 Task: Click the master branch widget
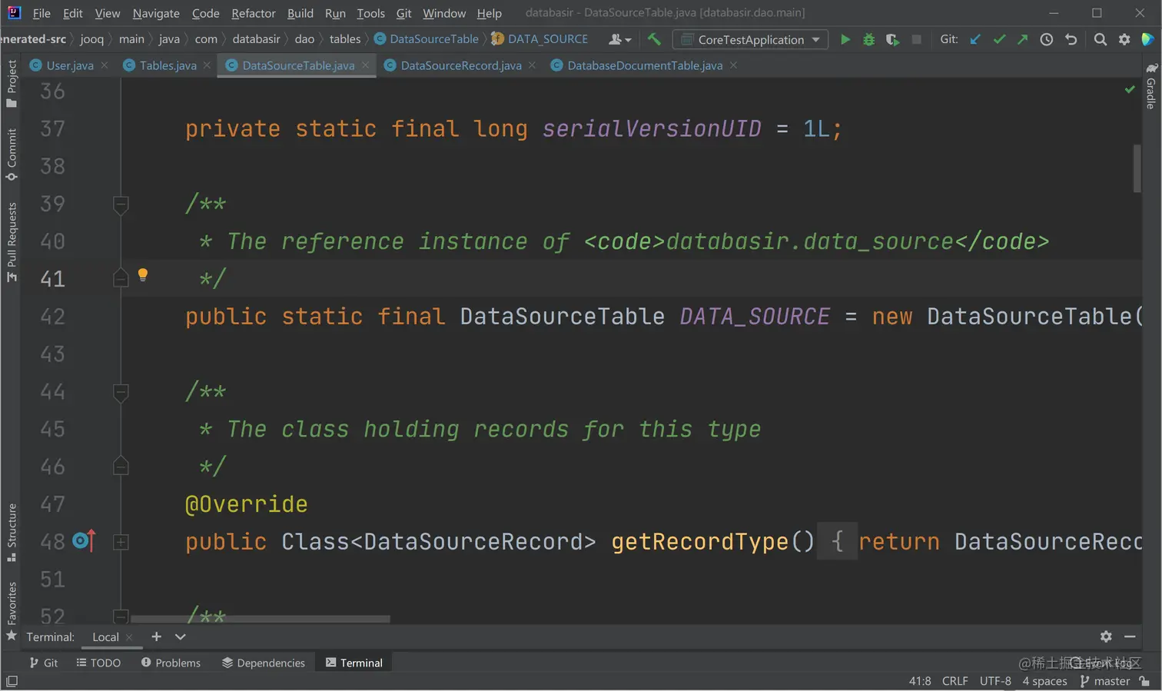click(1105, 681)
